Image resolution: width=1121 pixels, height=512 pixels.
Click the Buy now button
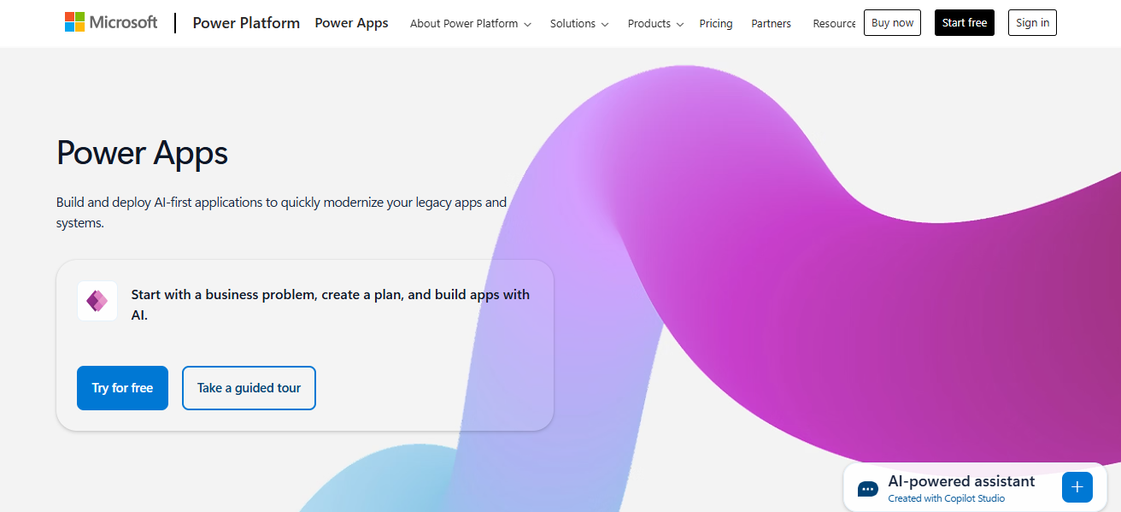892,23
